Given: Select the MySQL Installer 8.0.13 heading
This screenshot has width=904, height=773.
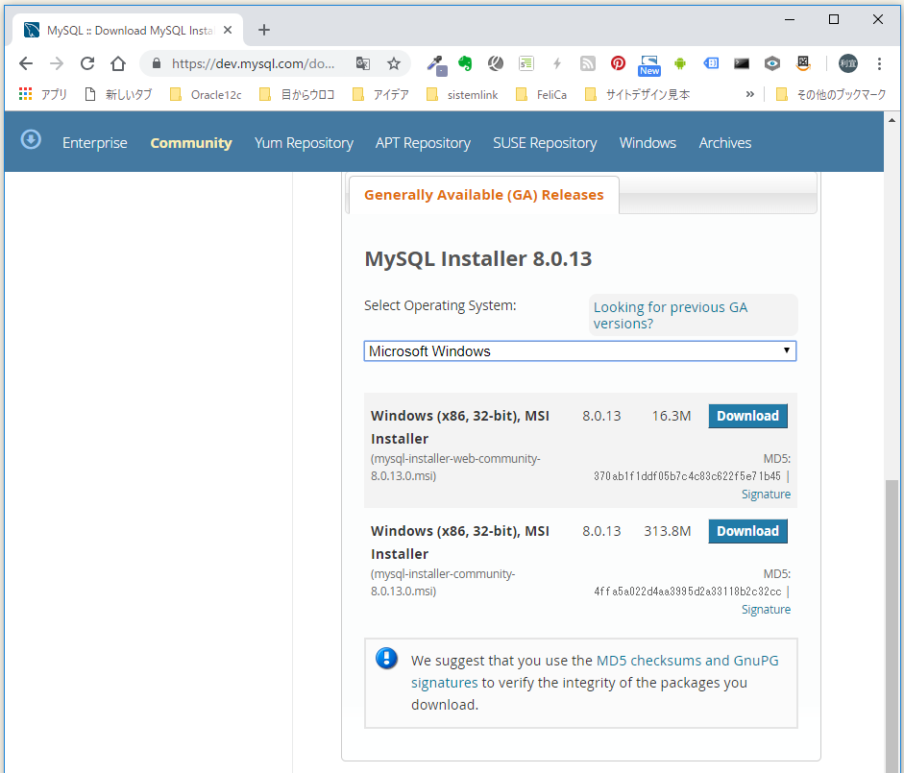Looking at the screenshot, I should tap(478, 259).
